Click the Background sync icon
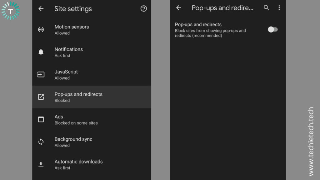 [41, 142]
